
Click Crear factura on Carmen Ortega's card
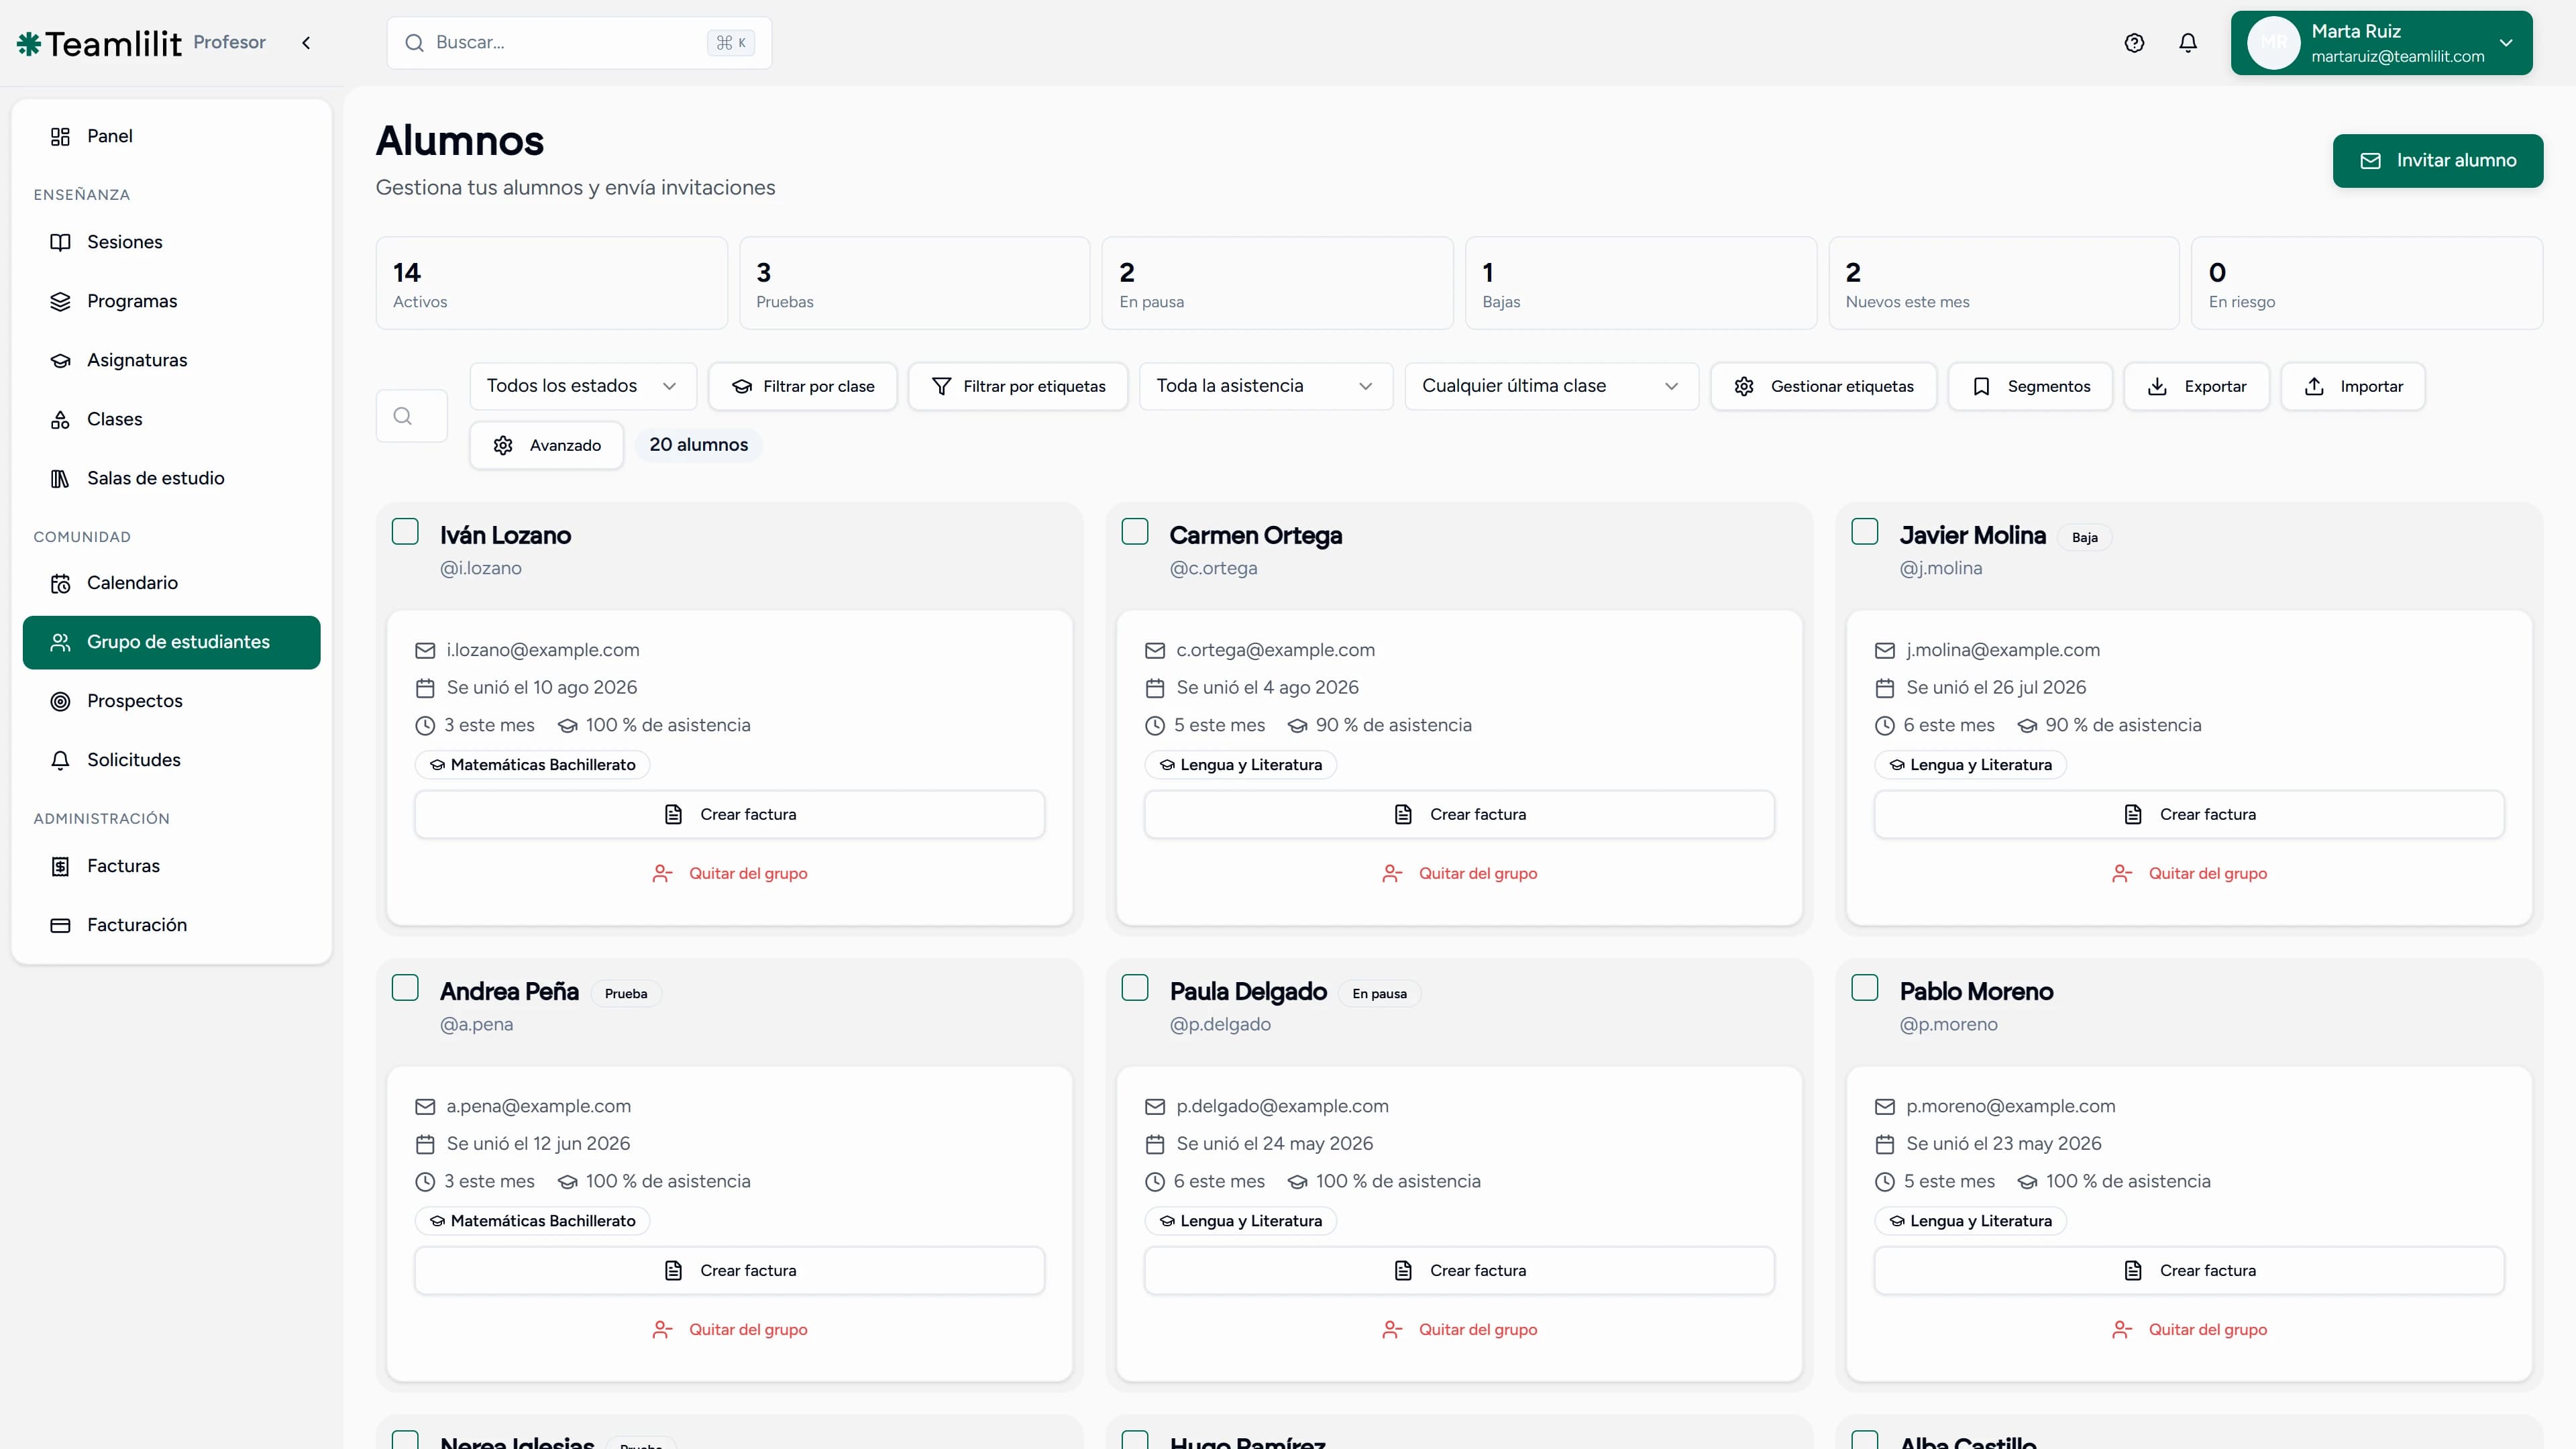(1460, 814)
